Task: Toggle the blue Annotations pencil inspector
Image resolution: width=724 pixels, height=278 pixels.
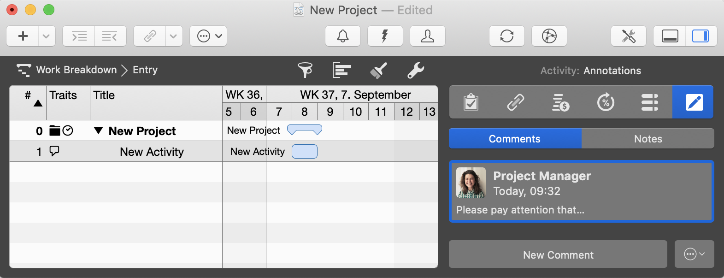Action: click(x=693, y=102)
